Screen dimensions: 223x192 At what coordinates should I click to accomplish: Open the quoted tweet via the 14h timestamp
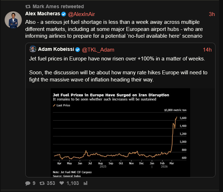point(207,49)
